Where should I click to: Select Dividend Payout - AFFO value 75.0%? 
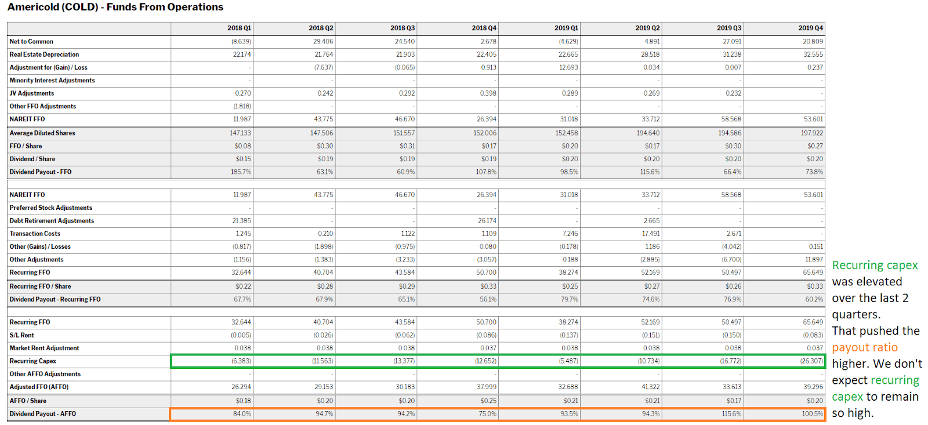(x=488, y=414)
